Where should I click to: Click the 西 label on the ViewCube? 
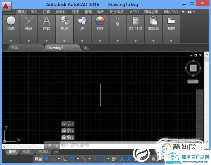point(186,68)
